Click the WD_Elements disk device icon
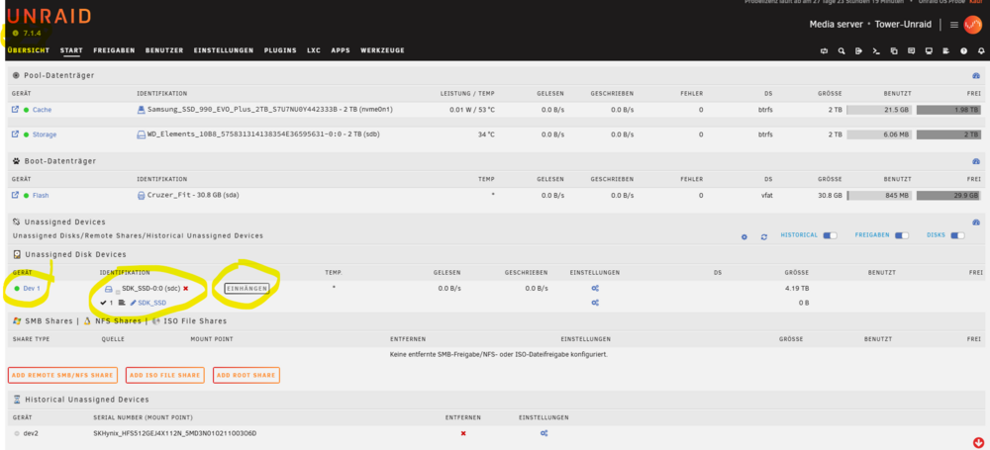This screenshot has height=450, width=990. click(142, 135)
